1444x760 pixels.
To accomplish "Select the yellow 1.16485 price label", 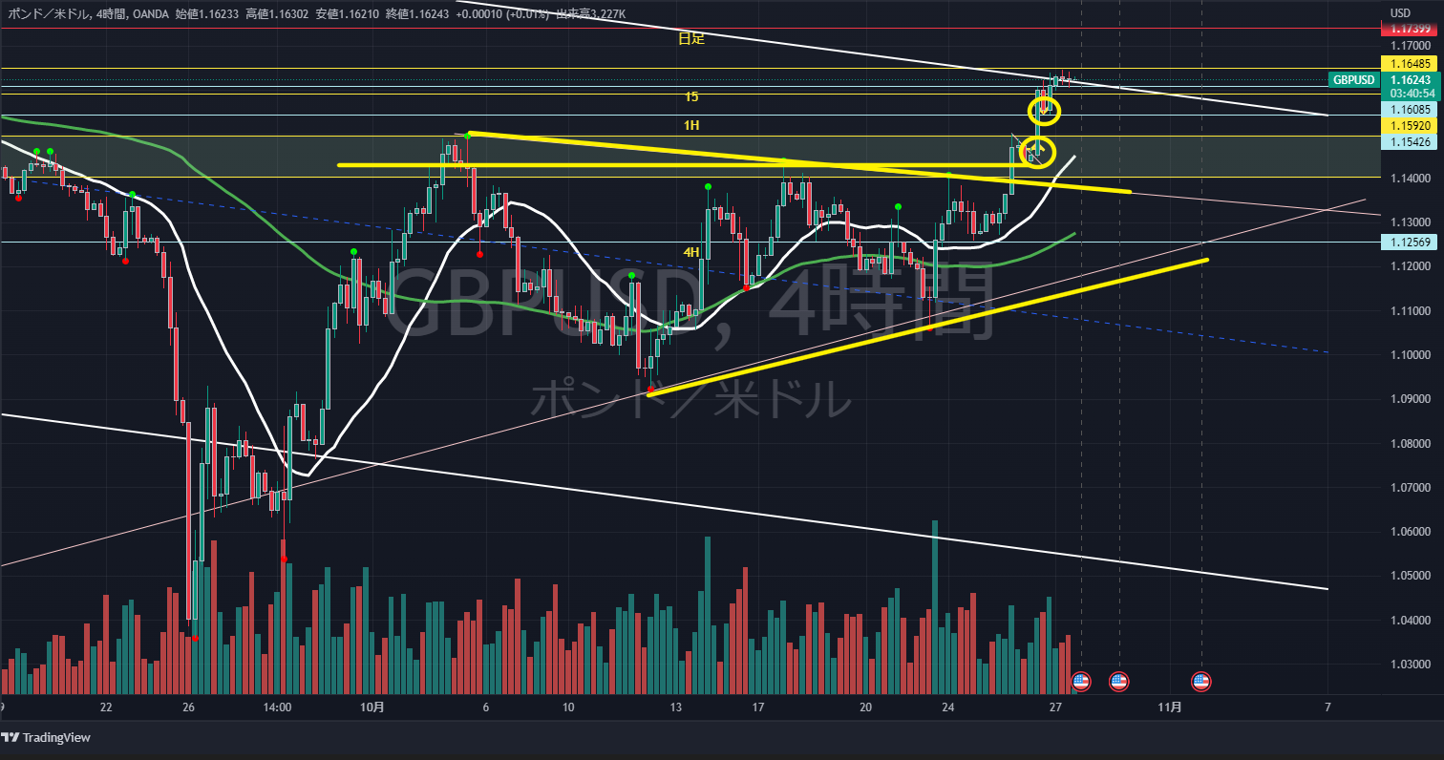I will point(1409,62).
